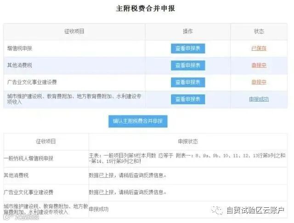Click 确认主附税费合并申报 button

tap(138, 121)
